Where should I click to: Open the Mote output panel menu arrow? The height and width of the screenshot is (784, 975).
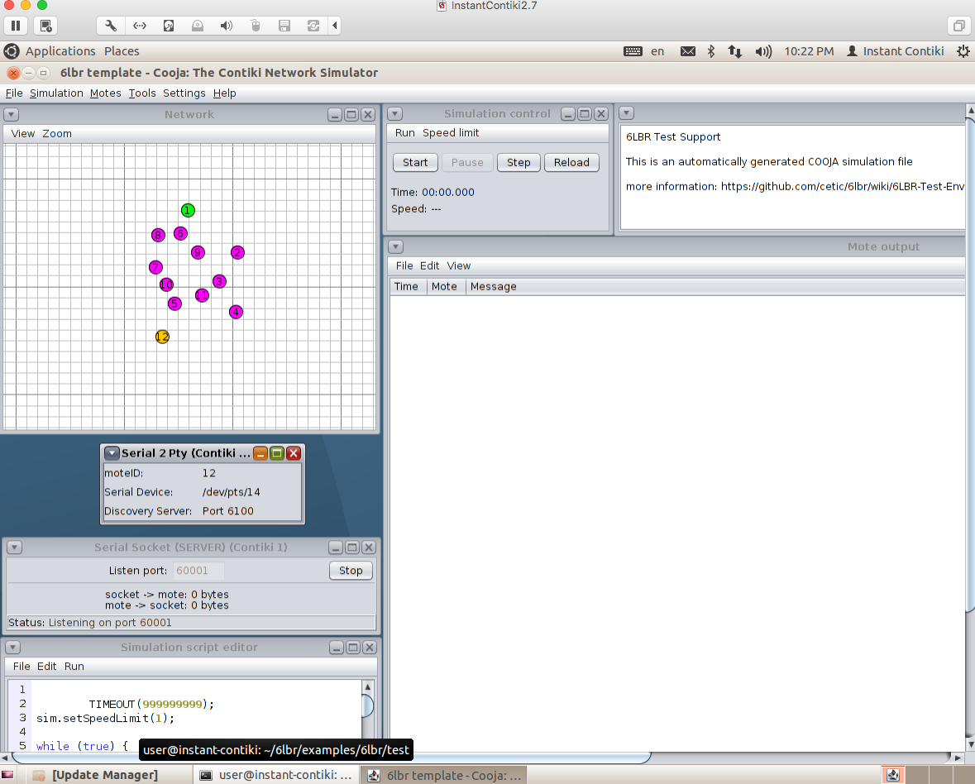(x=396, y=246)
